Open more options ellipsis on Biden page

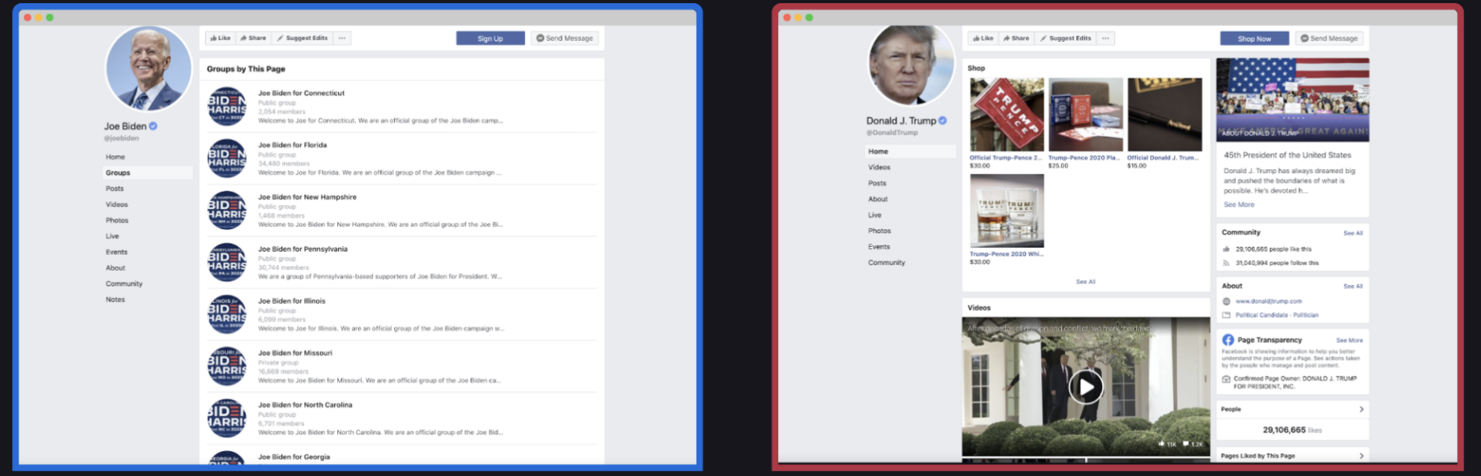pyautogui.click(x=342, y=38)
